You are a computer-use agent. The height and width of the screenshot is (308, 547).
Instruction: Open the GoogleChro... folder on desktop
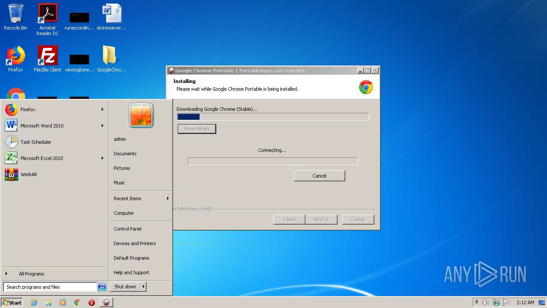[112, 59]
